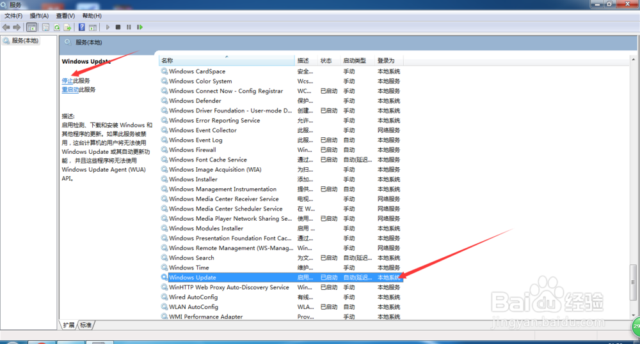Viewport: 640px width, 344px height.
Task: Select the Wired AutoConfig service
Action: tap(281, 297)
